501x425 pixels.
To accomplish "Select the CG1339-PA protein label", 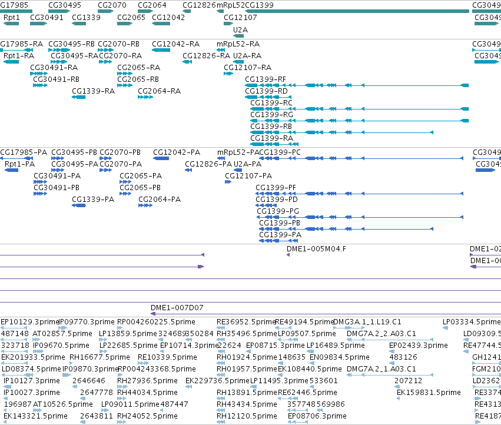I will [93, 200].
